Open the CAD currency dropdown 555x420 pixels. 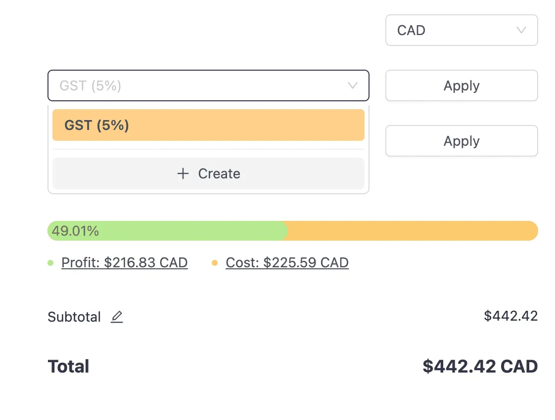(461, 30)
